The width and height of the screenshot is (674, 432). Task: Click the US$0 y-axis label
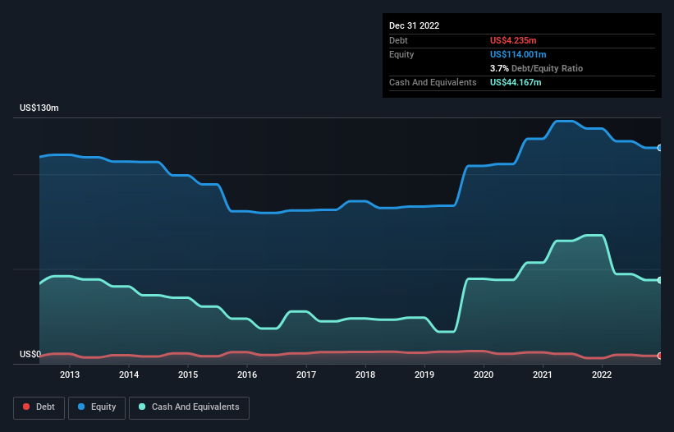30,354
